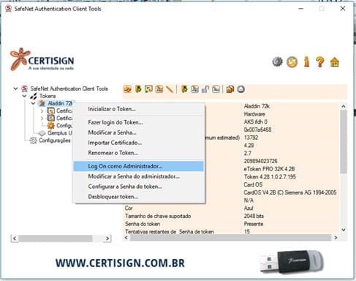Select the Config tree item under Aladdin
Screen dimensions: 356x281
point(64,126)
